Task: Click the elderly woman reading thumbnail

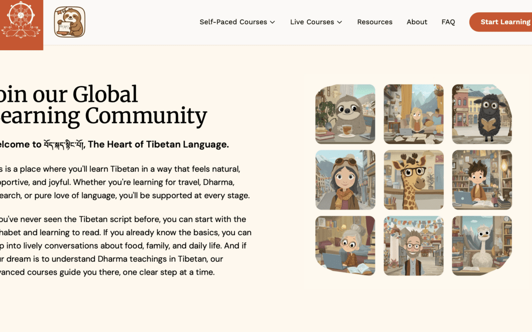Action: coord(345,245)
